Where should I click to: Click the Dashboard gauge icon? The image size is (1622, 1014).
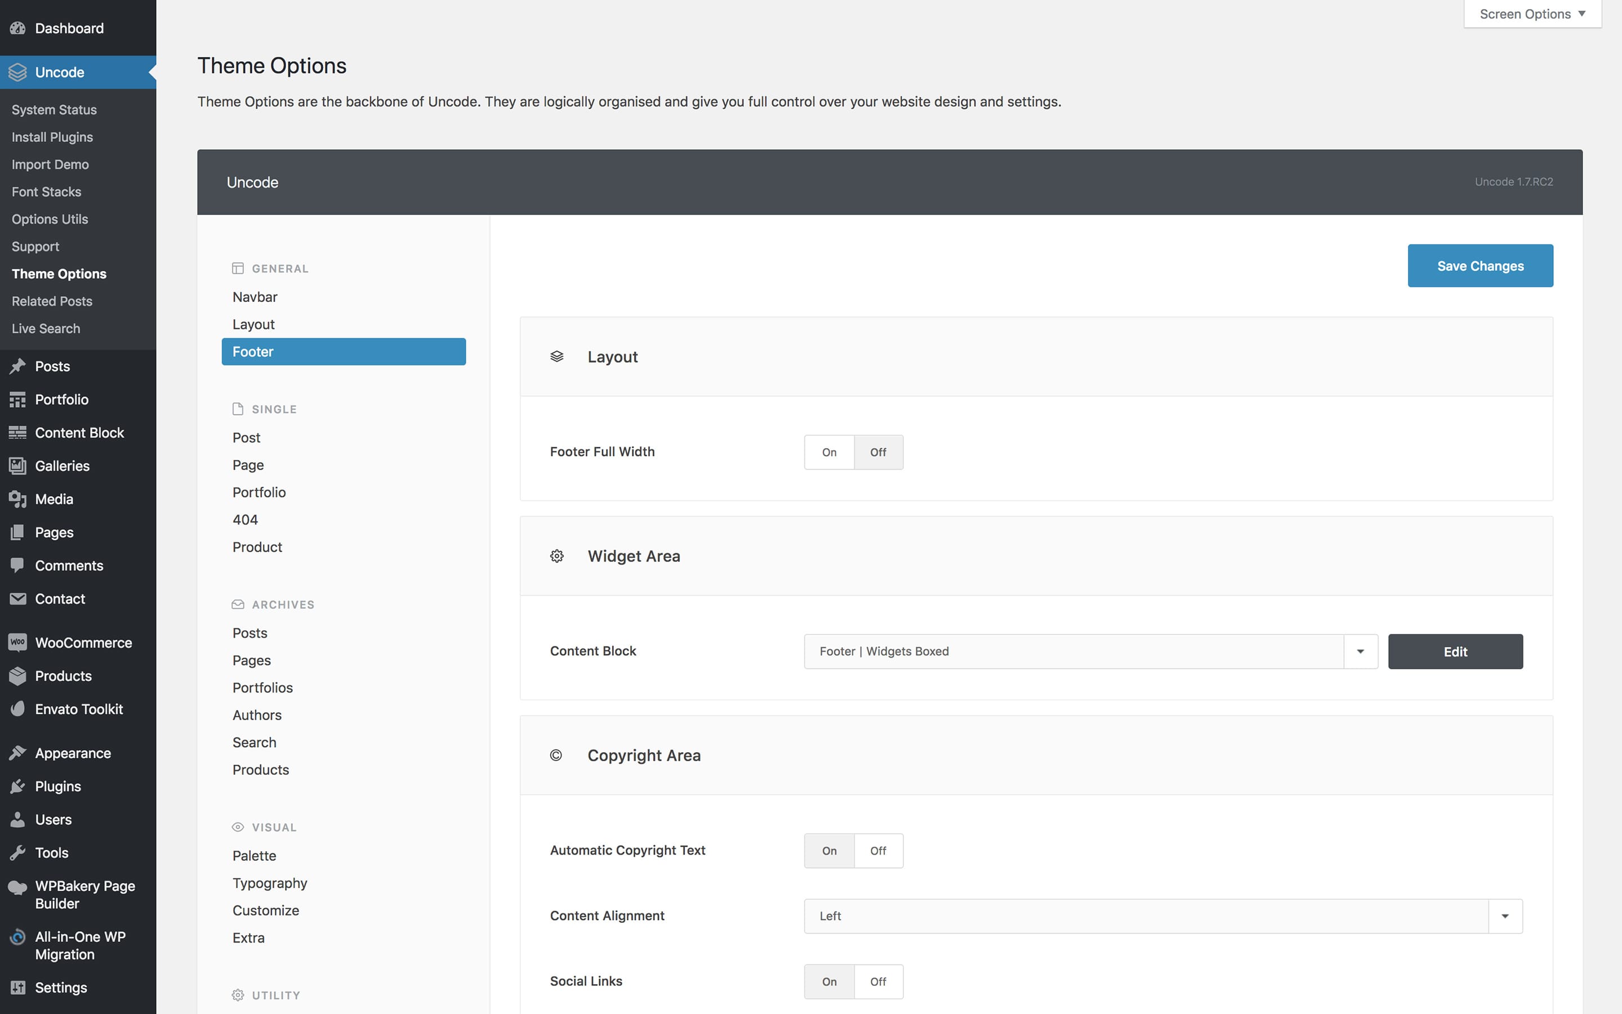tap(17, 28)
